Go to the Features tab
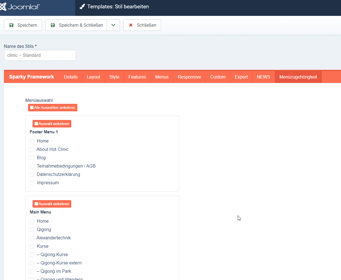This screenshot has height=280, width=341. [137, 77]
